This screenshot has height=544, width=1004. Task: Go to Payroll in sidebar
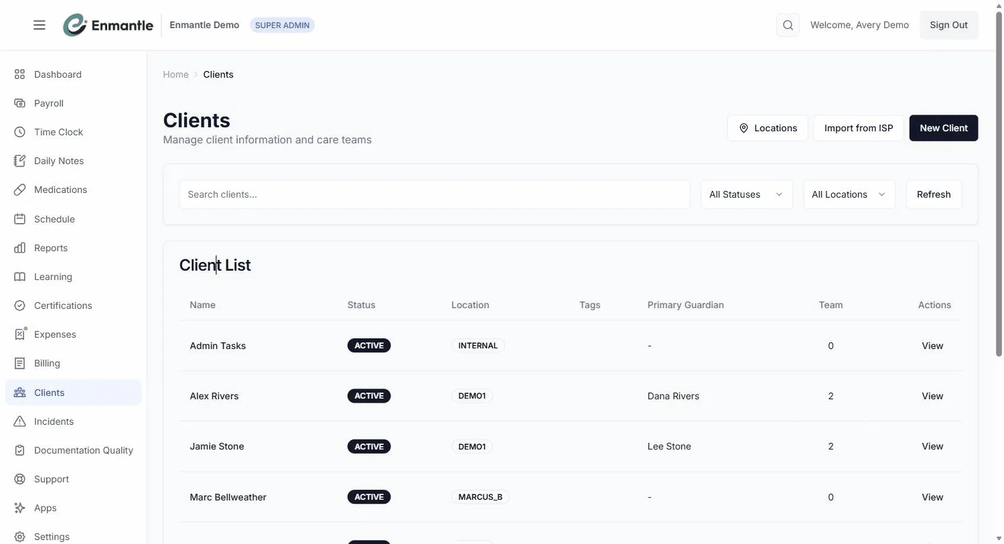(x=73, y=103)
